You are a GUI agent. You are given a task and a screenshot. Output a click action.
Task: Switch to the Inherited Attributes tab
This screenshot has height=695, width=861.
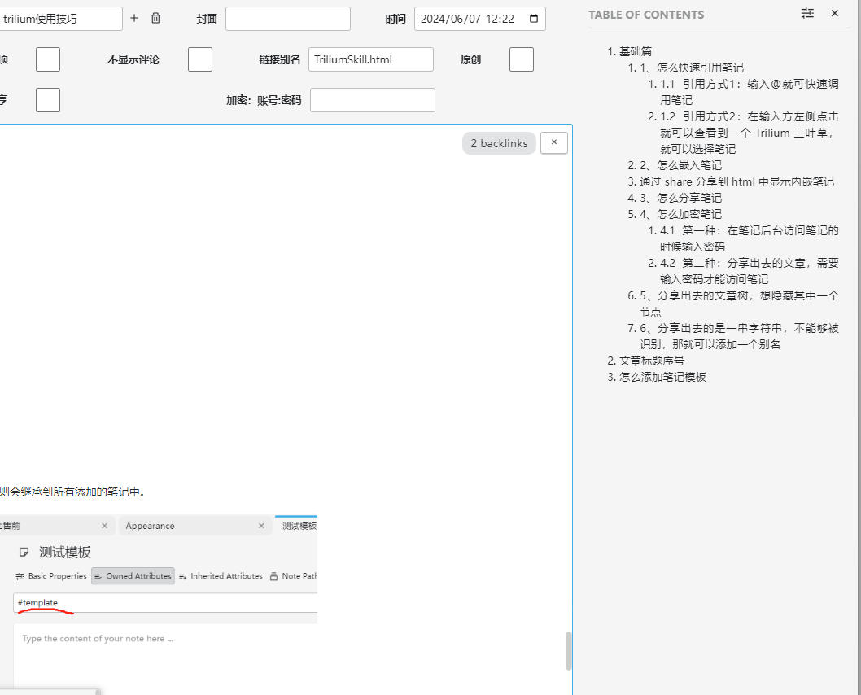221,576
